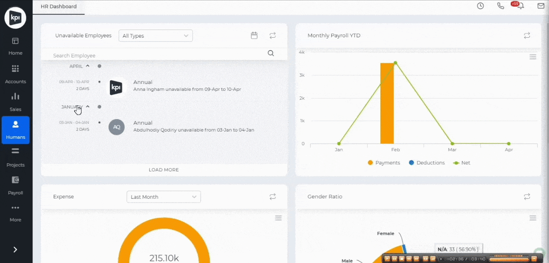549x263 pixels.
Task: Open the All Types dropdown
Action: [x=156, y=36]
